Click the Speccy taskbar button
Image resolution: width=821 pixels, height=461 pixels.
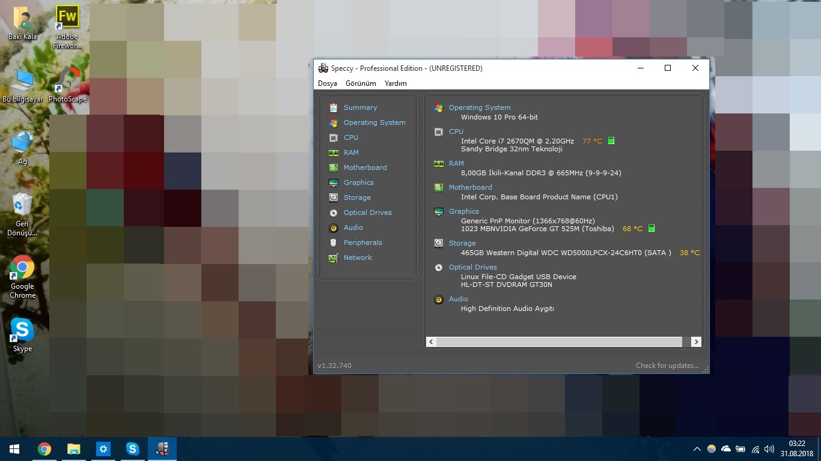pyautogui.click(x=162, y=449)
